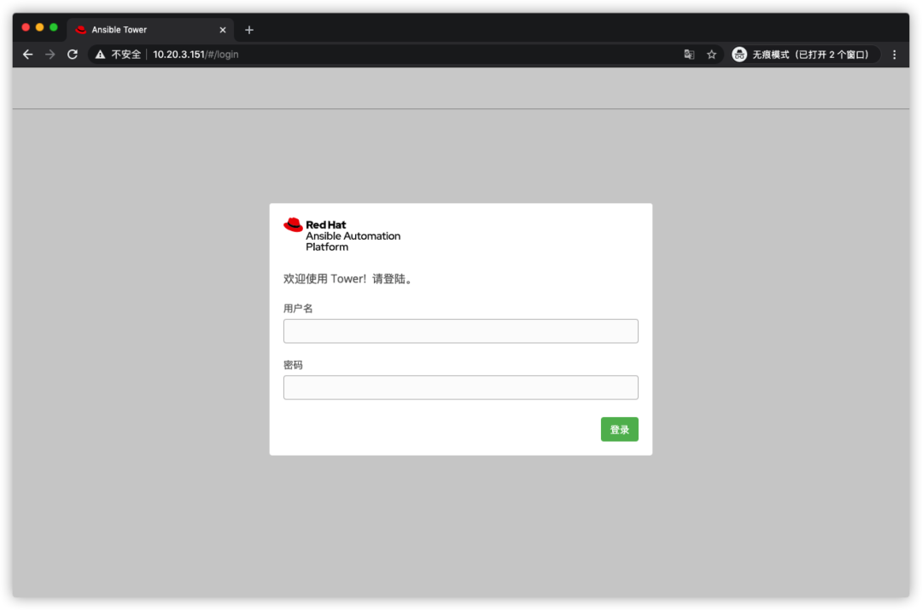Open a new tab with the plus button
This screenshot has width=922, height=610.
click(x=249, y=30)
